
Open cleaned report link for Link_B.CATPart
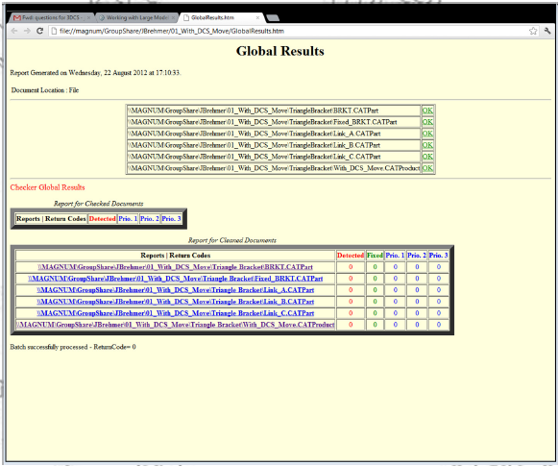[176, 302]
